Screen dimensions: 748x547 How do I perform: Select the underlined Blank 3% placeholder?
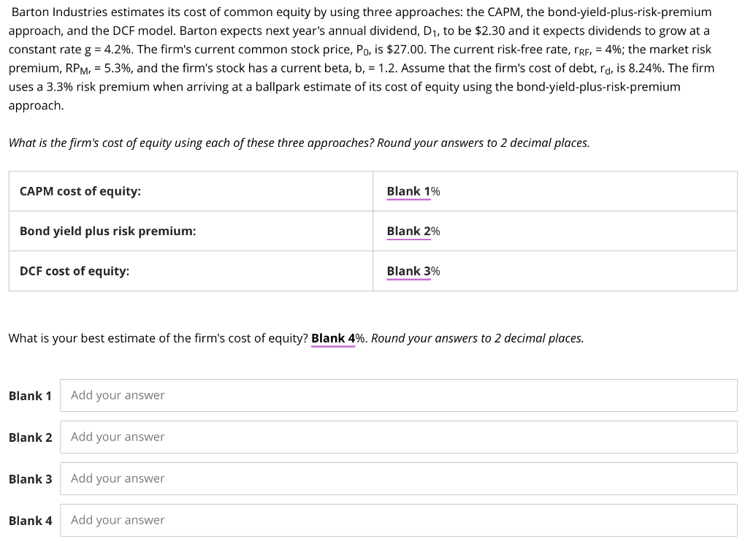tap(406, 270)
